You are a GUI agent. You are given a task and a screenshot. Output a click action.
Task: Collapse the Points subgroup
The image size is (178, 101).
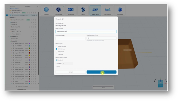(x=10, y=29)
